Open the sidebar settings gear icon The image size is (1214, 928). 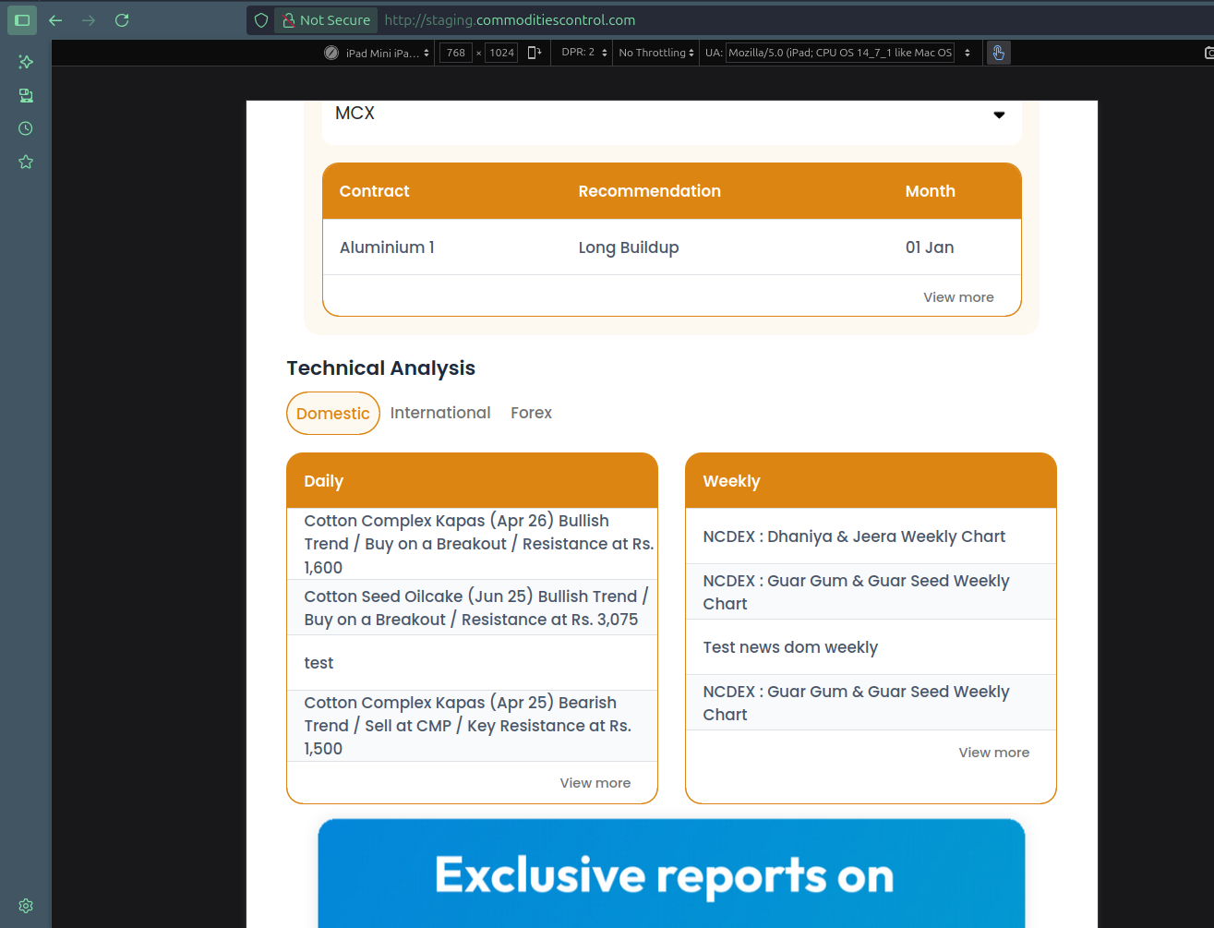coord(26,906)
